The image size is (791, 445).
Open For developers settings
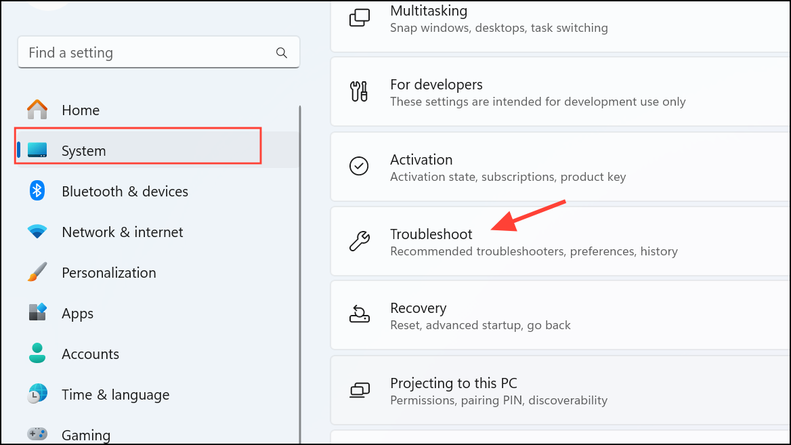tap(560, 92)
